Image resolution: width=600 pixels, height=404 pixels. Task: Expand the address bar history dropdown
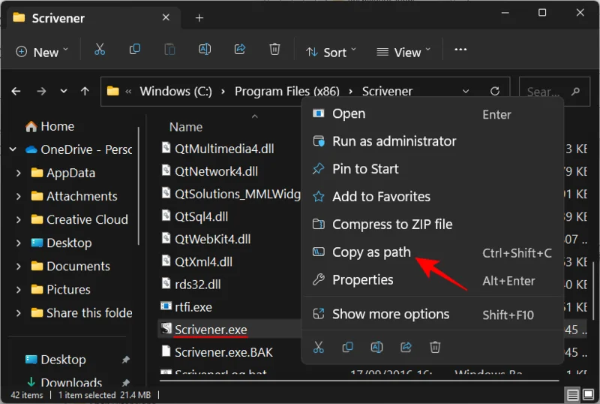pos(466,91)
